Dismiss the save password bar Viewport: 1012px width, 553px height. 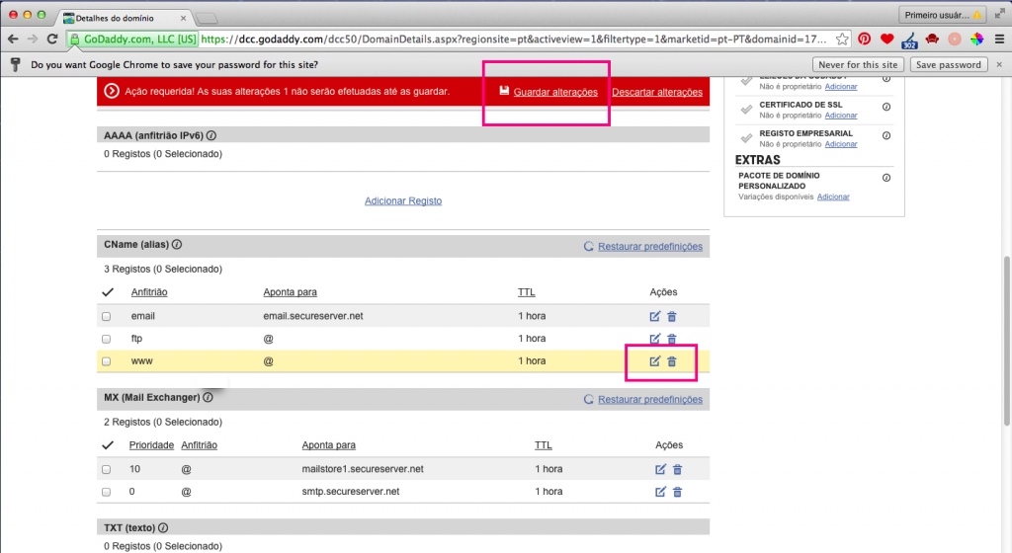[999, 64]
